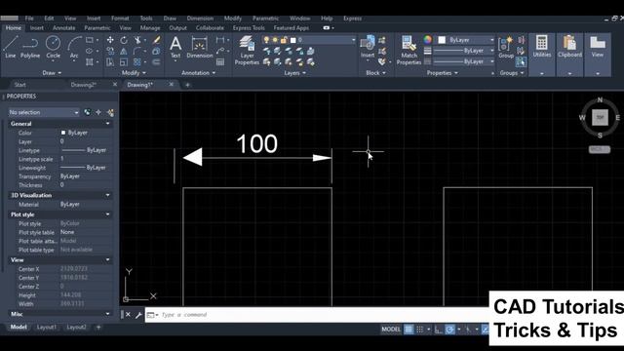Viewport: 624px width, 351px height.
Task: Switch to the Layout1 tab
Action: pyautogui.click(x=47, y=328)
